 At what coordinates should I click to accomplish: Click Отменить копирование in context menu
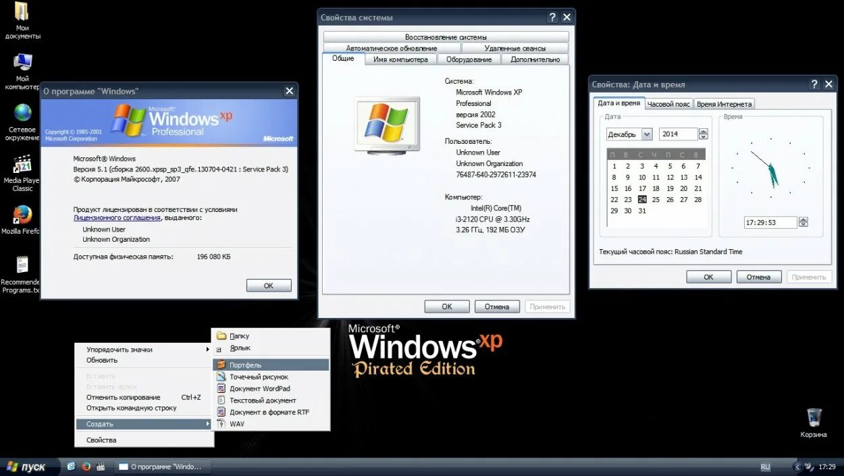tap(144, 397)
